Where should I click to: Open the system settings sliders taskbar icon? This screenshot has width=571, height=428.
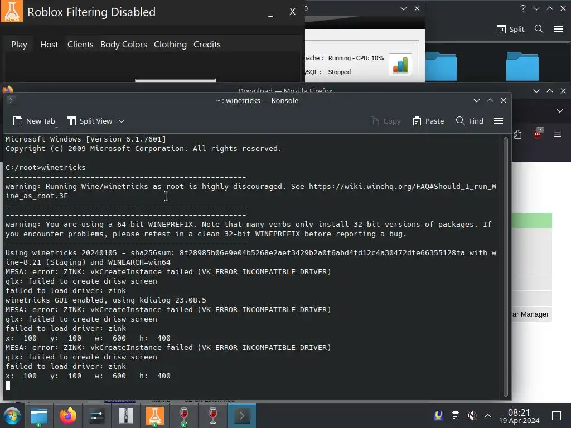97,416
